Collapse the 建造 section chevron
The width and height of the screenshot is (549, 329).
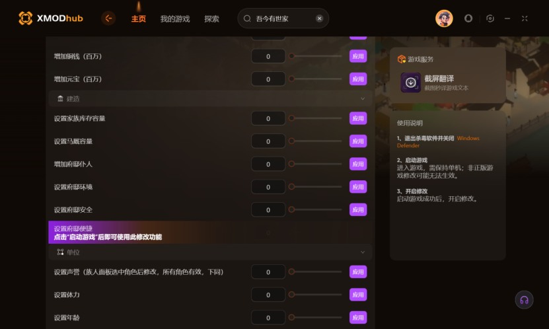[363, 98]
